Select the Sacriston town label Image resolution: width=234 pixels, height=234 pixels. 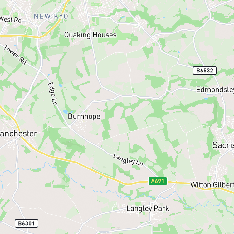[223, 145]
